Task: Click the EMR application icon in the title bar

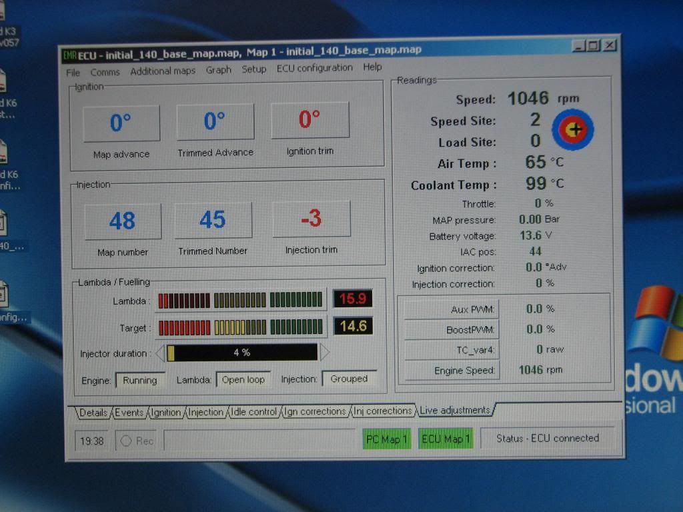Action: 70,55
